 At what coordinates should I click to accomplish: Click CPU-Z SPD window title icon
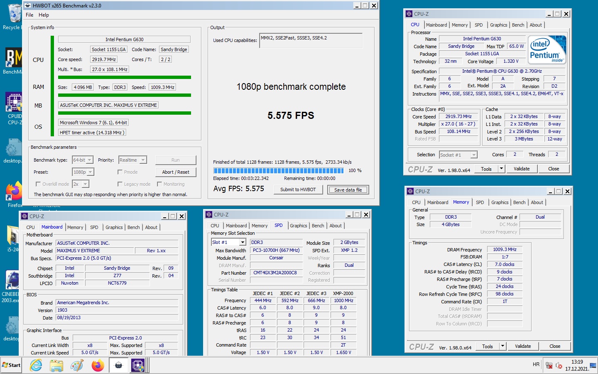tap(209, 214)
